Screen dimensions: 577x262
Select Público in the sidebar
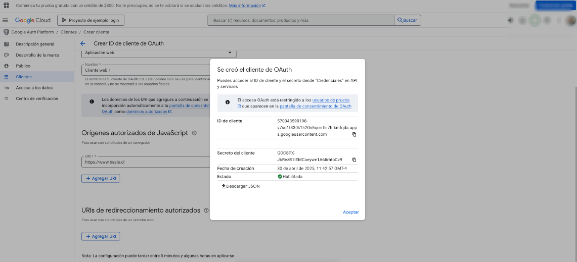(23, 66)
